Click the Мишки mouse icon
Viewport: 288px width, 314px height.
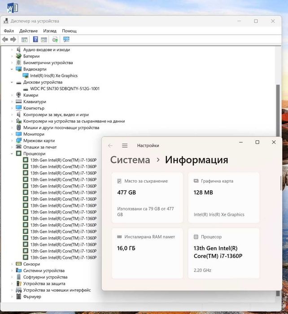(19, 127)
